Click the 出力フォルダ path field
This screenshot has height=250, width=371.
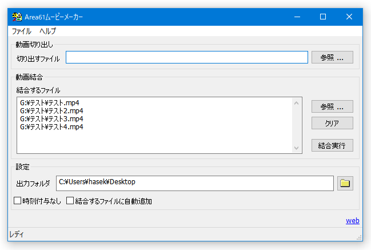click(195, 183)
